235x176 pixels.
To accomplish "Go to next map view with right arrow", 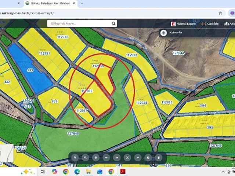I will [117, 158].
